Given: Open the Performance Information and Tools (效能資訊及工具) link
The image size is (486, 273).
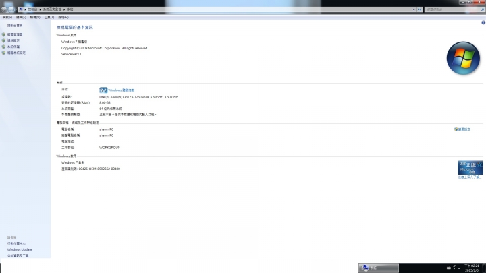Looking at the screenshot, I should 18,256.
